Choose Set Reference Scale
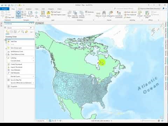 (21, 51)
